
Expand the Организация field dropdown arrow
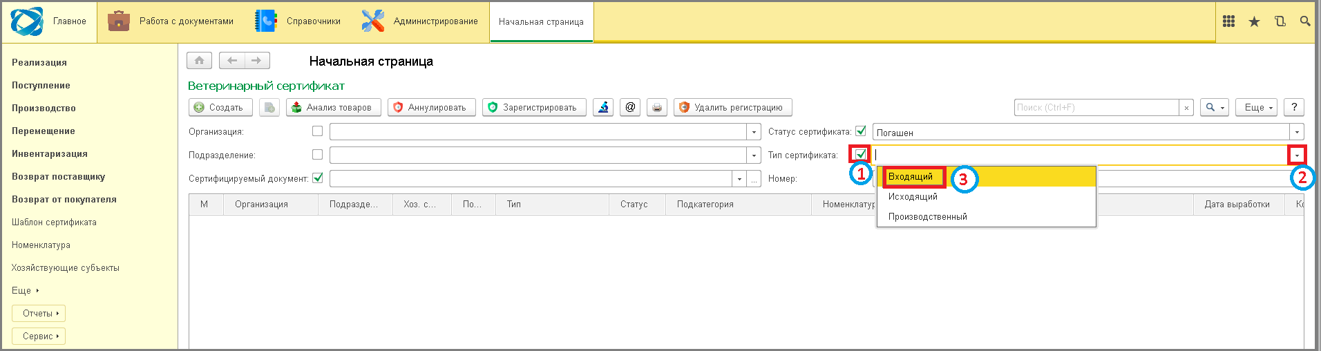(x=754, y=132)
